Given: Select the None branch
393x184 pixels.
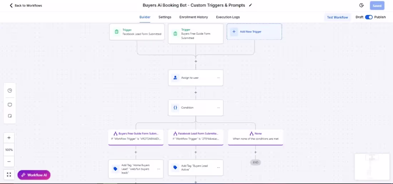Looking at the screenshot, I should pos(255,137).
